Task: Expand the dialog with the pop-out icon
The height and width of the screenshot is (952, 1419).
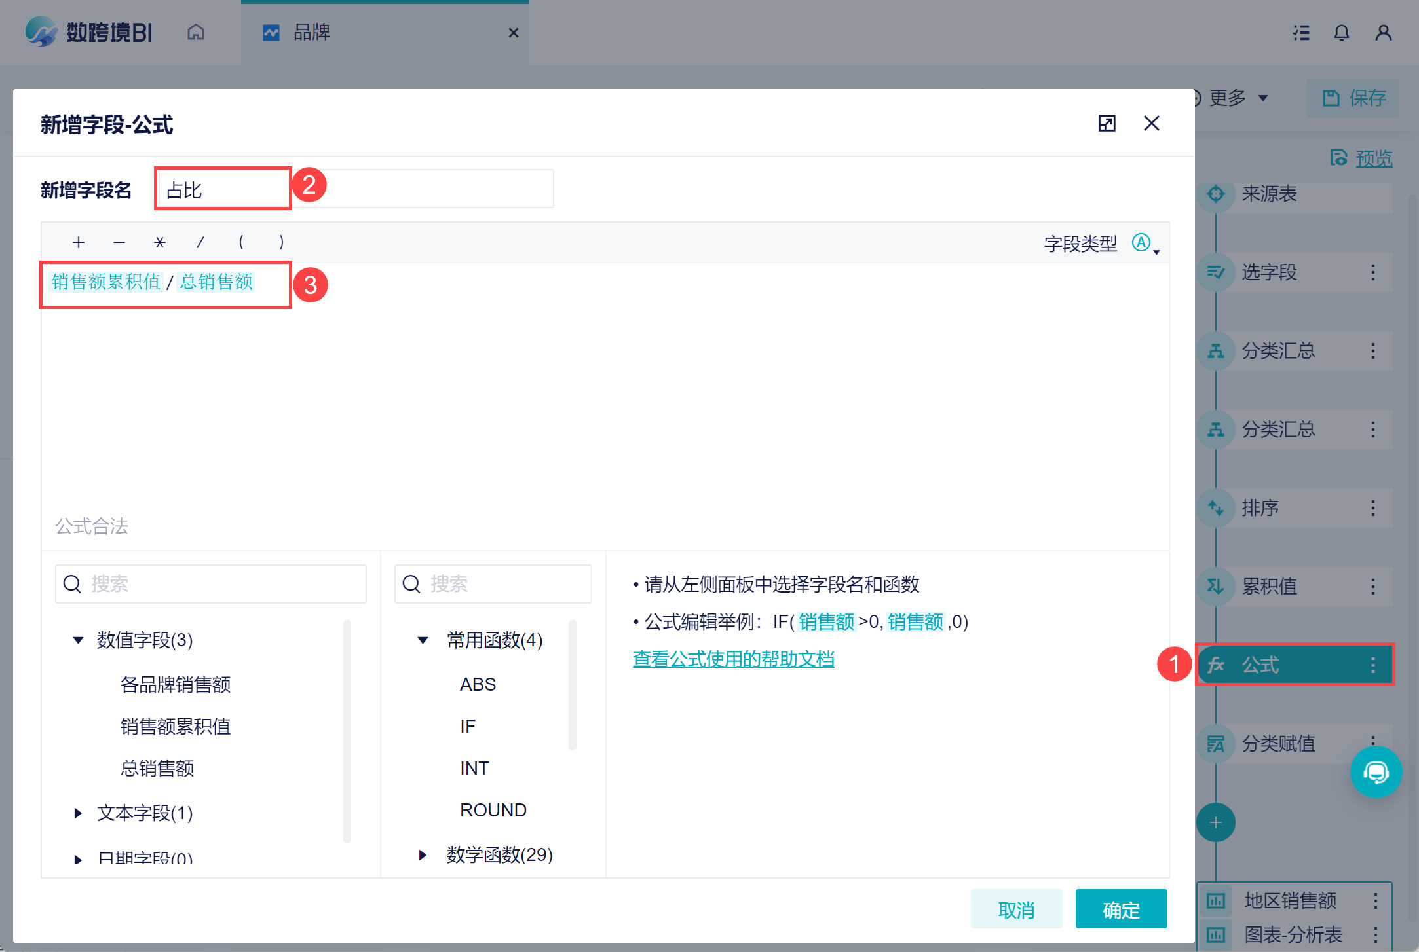Action: [x=1107, y=123]
